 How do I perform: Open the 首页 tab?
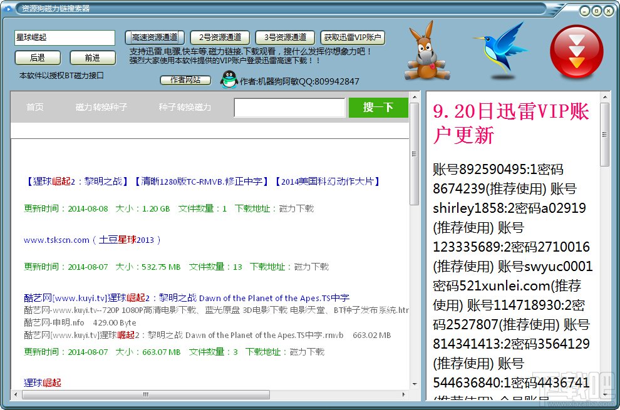click(35, 107)
